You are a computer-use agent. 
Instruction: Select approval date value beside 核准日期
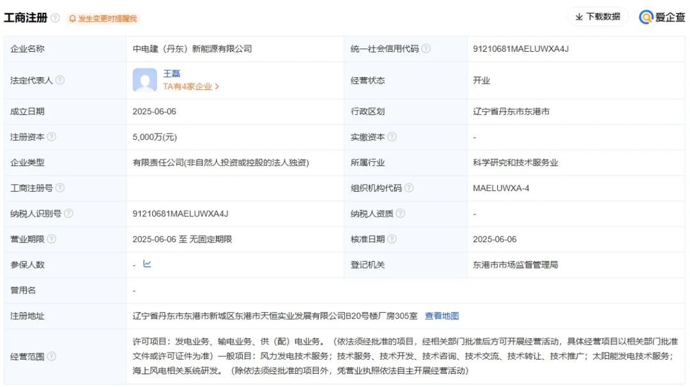[x=494, y=239]
